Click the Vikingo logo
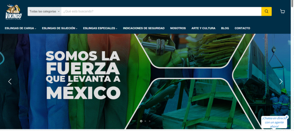The width and height of the screenshot is (294, 131). (13, 12)
